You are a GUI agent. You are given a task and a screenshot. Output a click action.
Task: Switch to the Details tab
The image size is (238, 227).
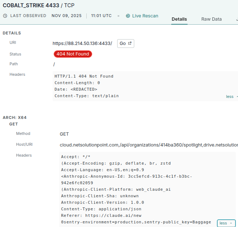tap(179, 19)
